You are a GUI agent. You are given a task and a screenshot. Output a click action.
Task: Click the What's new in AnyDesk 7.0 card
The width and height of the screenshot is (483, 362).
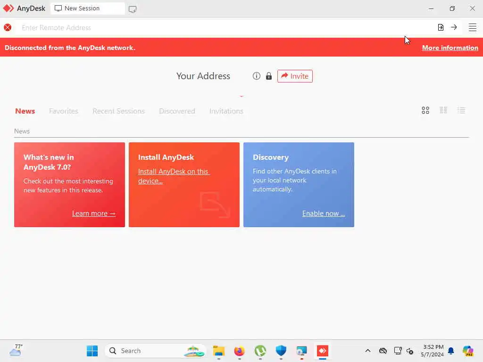pos(70,185)
